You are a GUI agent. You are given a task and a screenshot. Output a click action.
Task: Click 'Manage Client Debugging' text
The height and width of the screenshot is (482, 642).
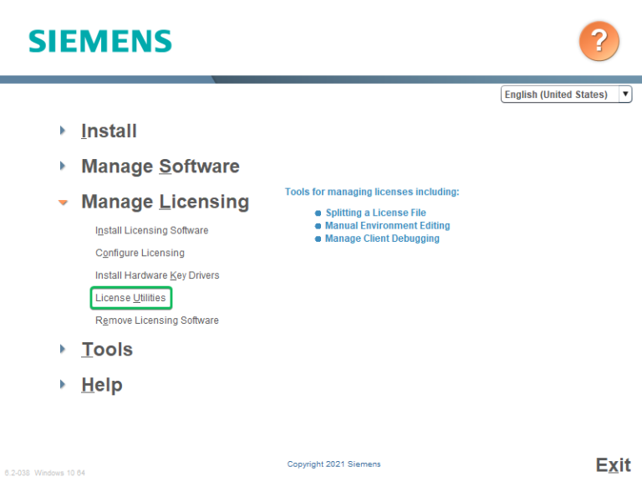click(x=382, y=238)
